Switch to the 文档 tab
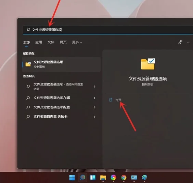Image resolution: width=193 pixels, height=183 pixels. (51, 42)
